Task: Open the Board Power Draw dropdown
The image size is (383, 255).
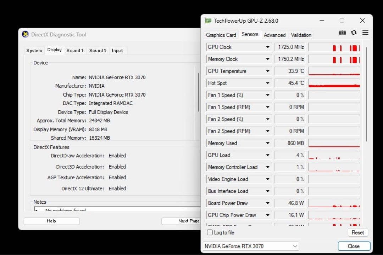Action: [x=267, y=203]
